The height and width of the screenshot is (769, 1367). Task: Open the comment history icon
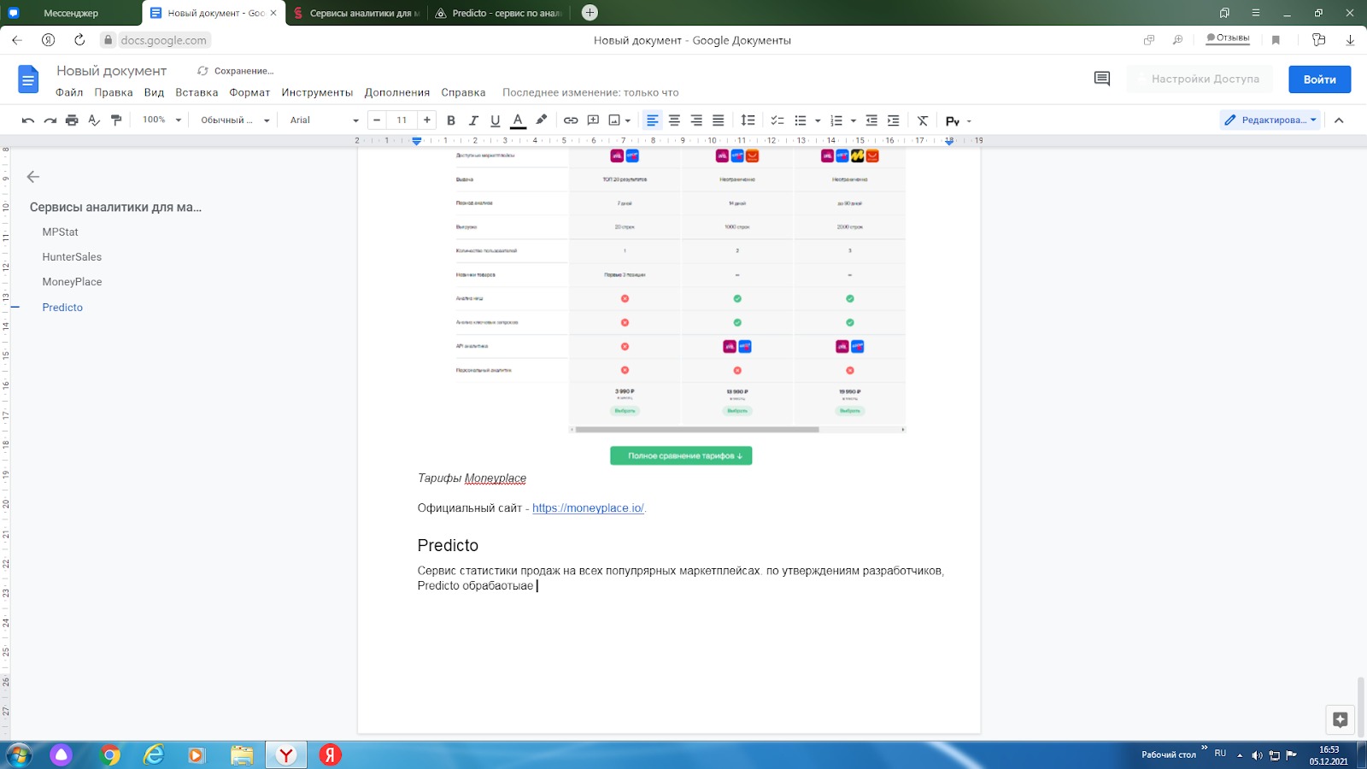[x=1102, y=79]
